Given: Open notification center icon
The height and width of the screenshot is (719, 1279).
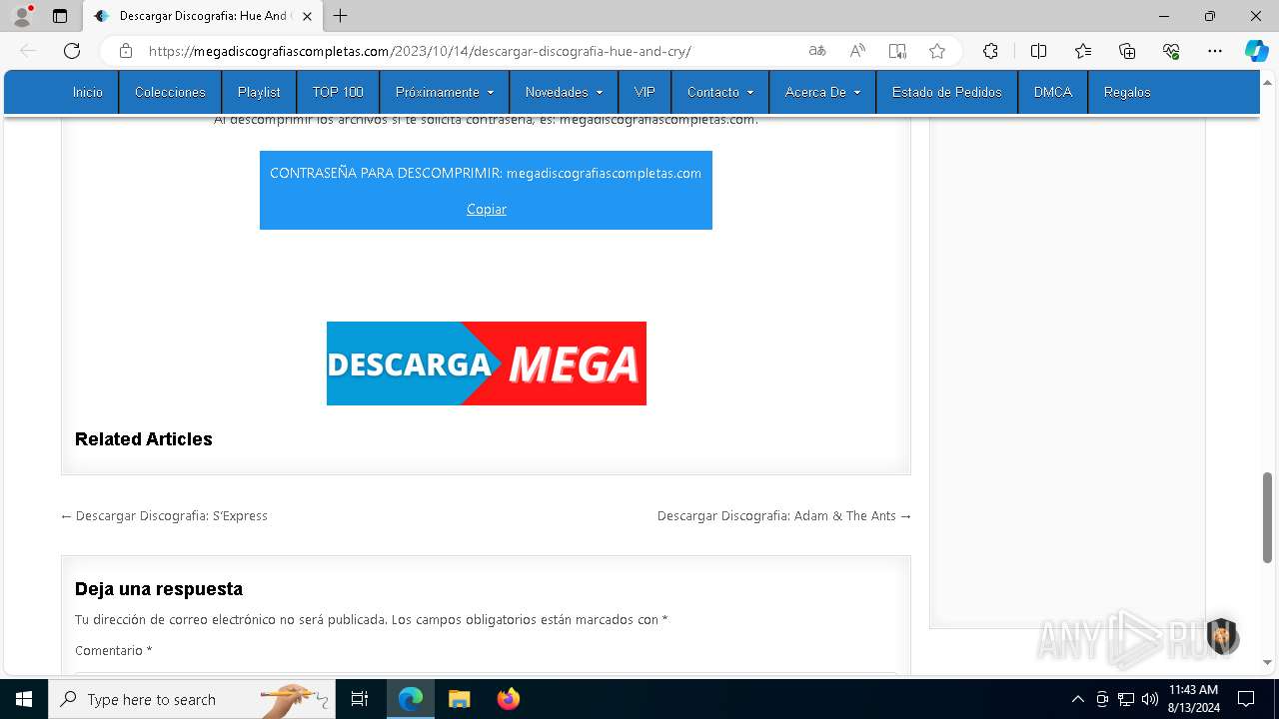Looking at the screenshot, I should tap(1246, 699).
